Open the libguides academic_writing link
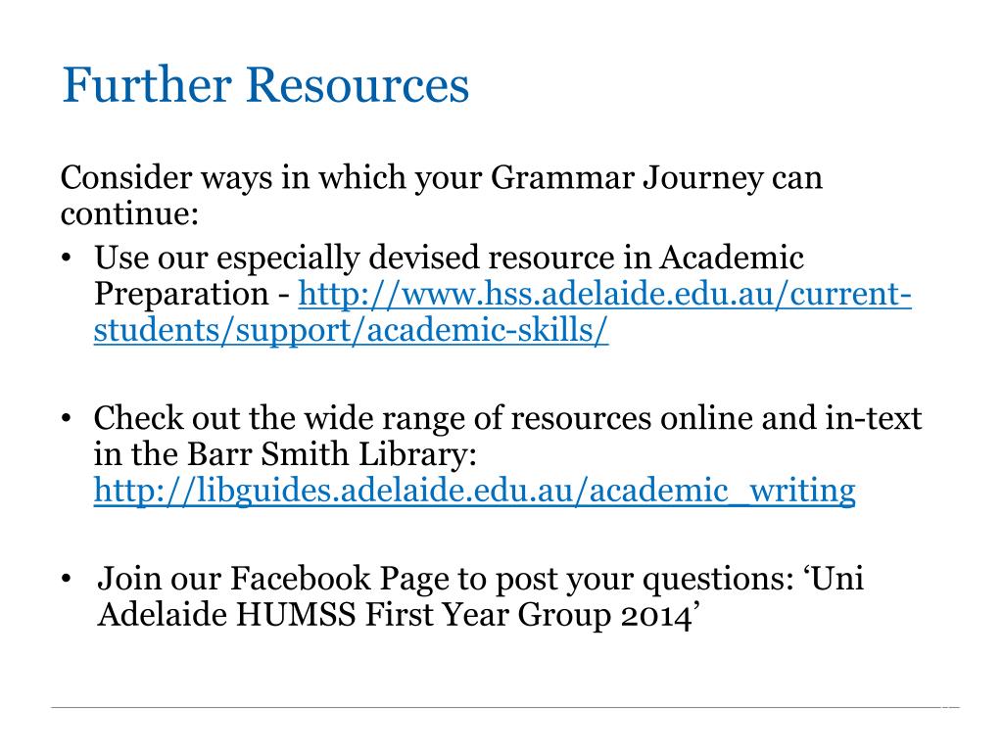1003x752 pixels. click(x=474, y=492)
